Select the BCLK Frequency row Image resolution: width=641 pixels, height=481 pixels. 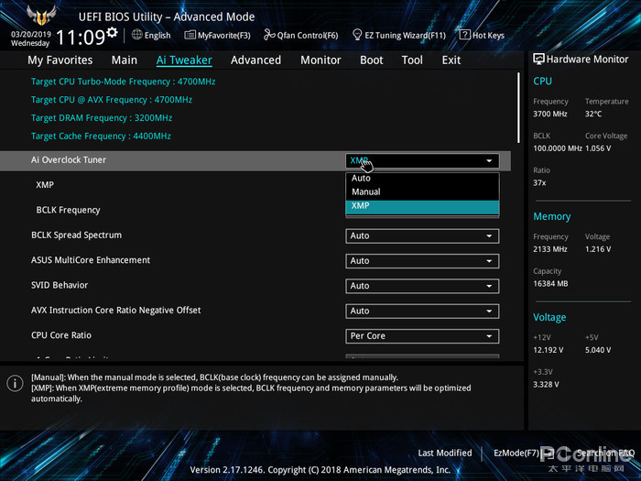69,210
